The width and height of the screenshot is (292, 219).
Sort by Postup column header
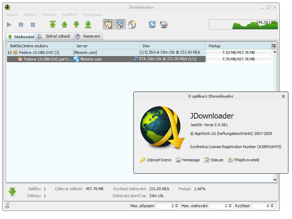239,46
